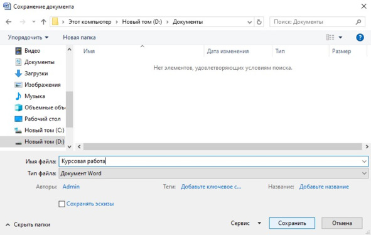371x235 pixels.
Task: Open Загрузки in the navigation pane
Action: (x=36, y=74)
